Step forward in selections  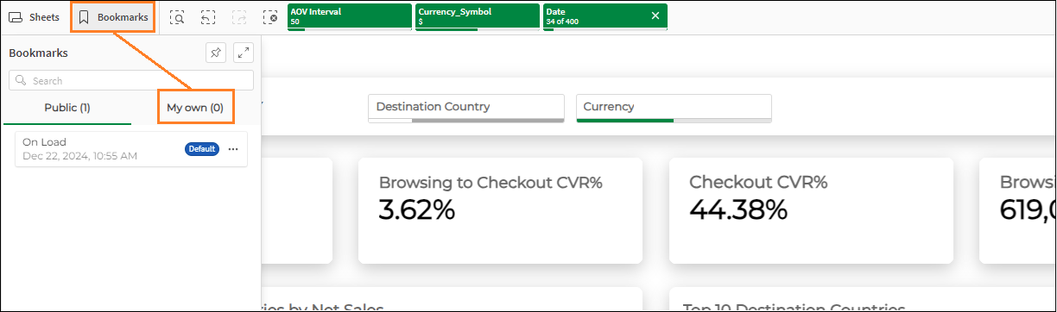(x=239, y=17)
